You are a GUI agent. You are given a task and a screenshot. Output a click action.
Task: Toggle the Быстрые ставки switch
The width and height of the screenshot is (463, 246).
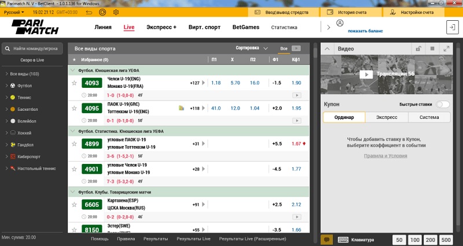pyautogui.click(x=442, y=105)
